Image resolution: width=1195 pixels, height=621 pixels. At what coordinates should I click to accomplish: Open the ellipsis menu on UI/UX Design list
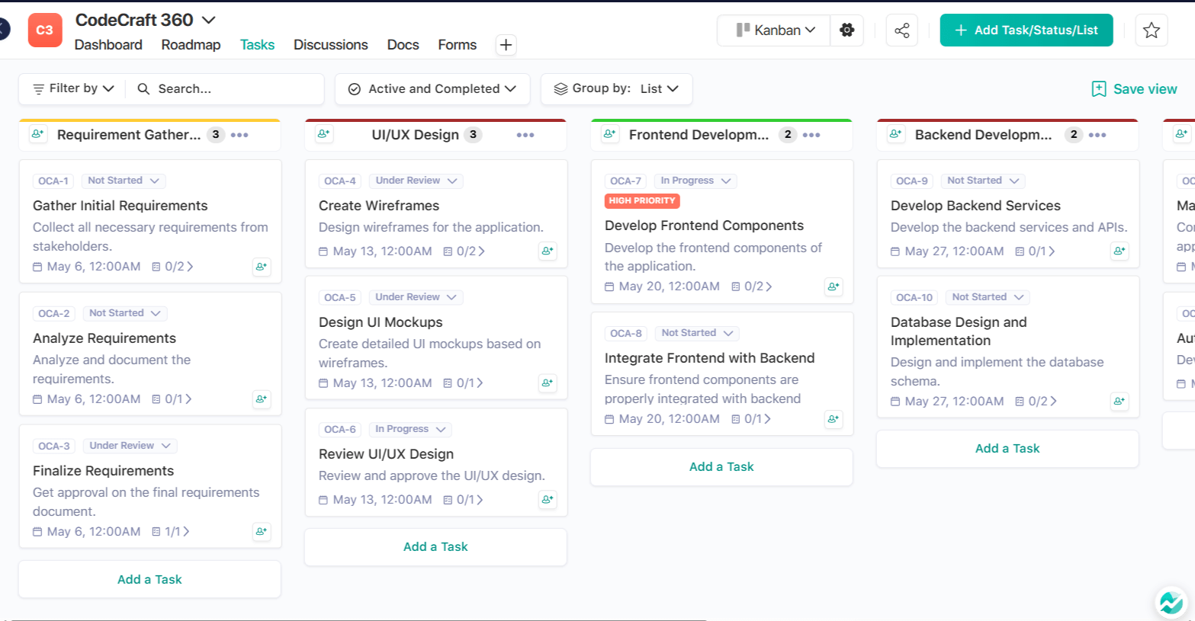[x=525, y=135]
